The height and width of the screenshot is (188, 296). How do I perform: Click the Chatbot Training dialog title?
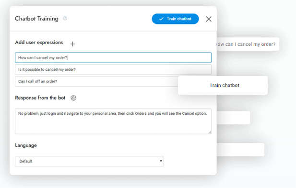(x=36, y=19)
